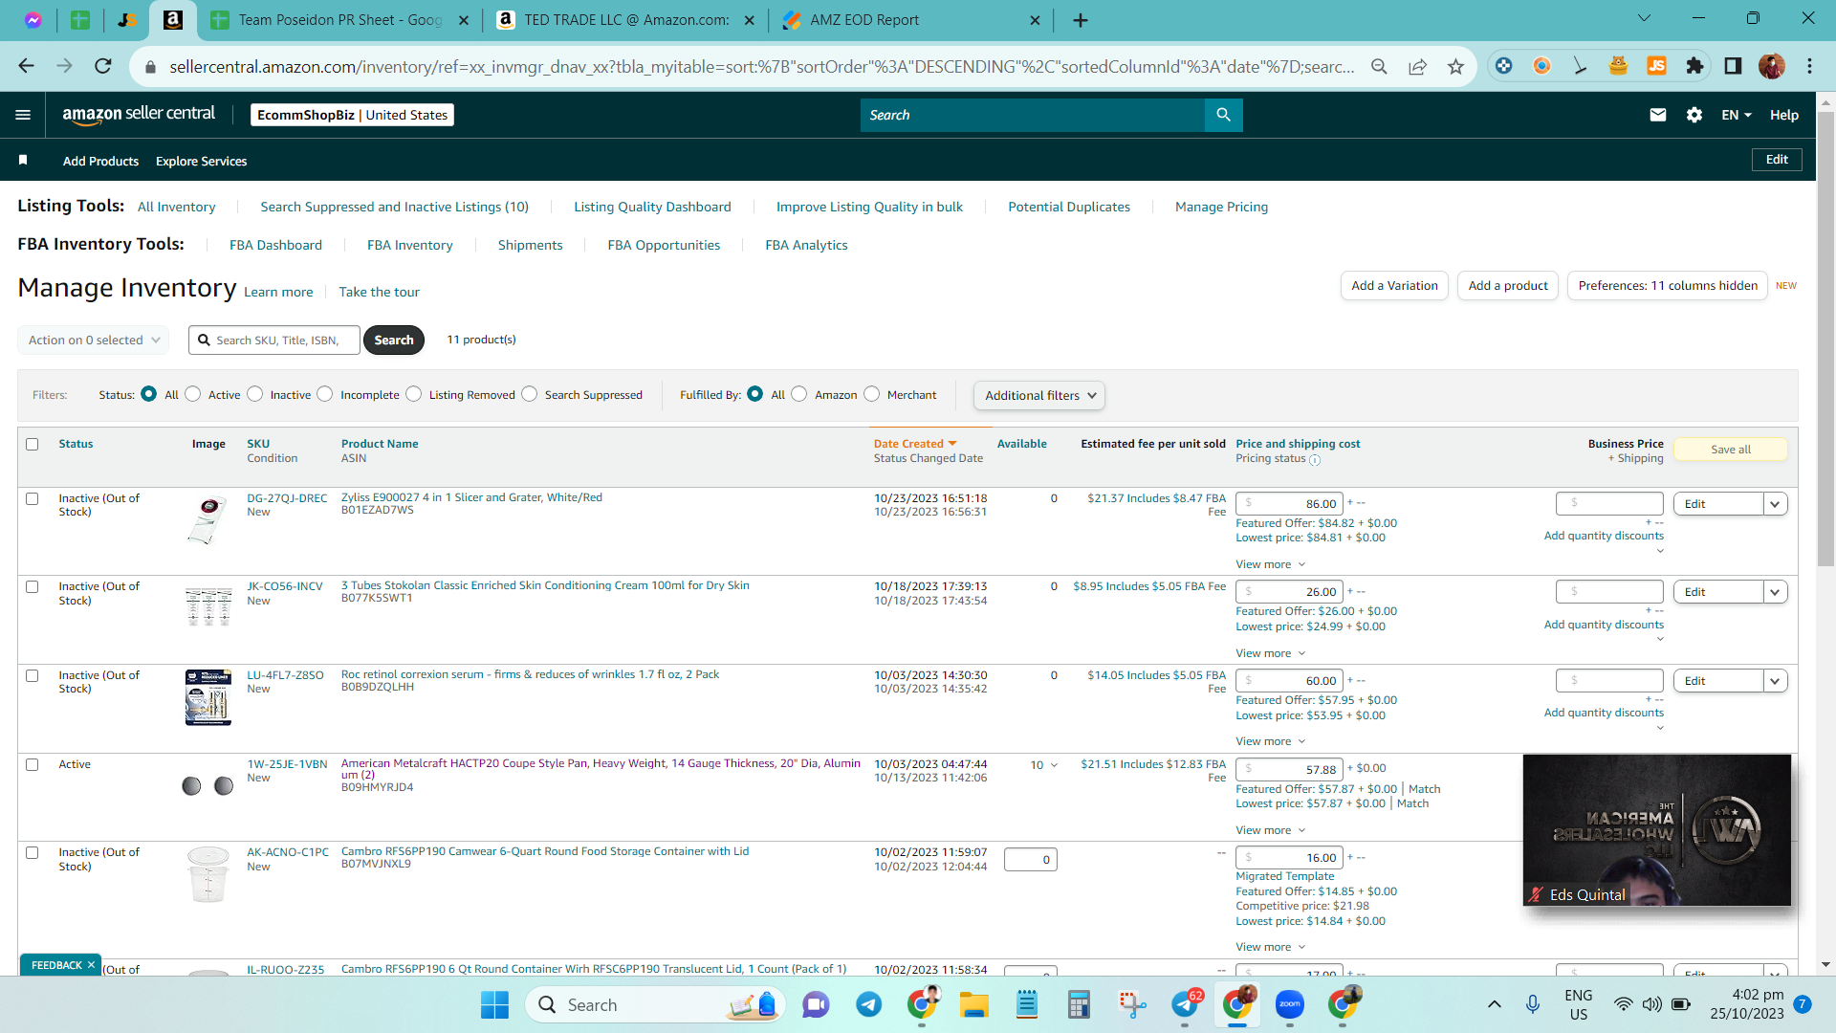Open Edit dropdown arrow for Roc retinol row
The image size is (1836, 1033).
tap(1776, 681)
